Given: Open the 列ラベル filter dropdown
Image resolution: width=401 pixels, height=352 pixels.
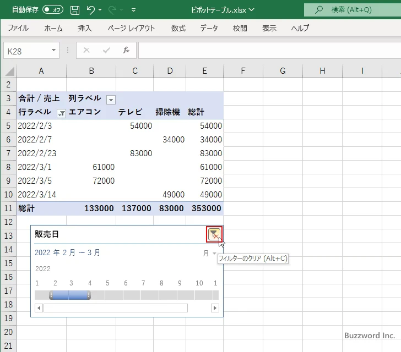Looking at the screenshot, I should (111, 100).
